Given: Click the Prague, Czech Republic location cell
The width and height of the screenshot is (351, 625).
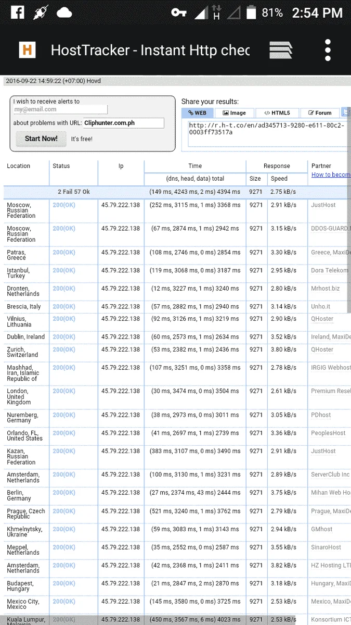Looking at the screenshot, I should point(26,514).
